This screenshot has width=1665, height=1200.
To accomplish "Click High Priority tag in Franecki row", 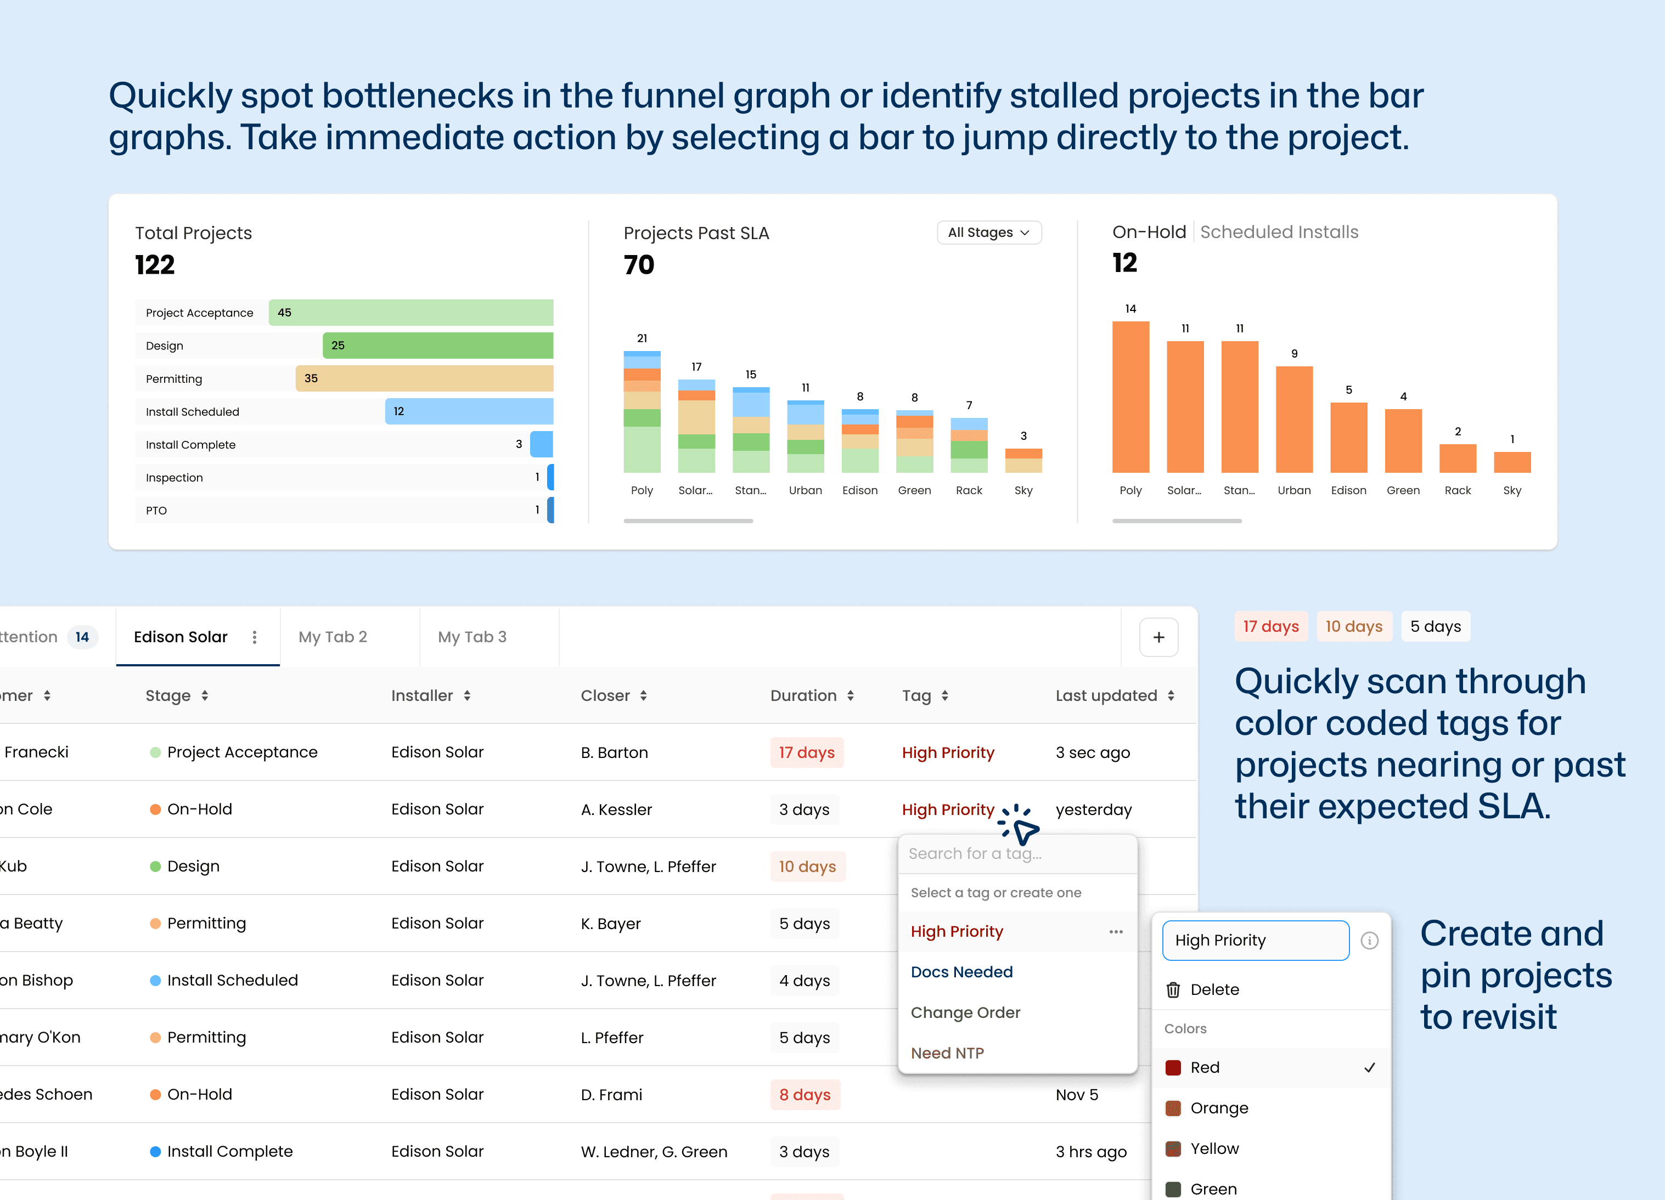I will tap(948, 752).
